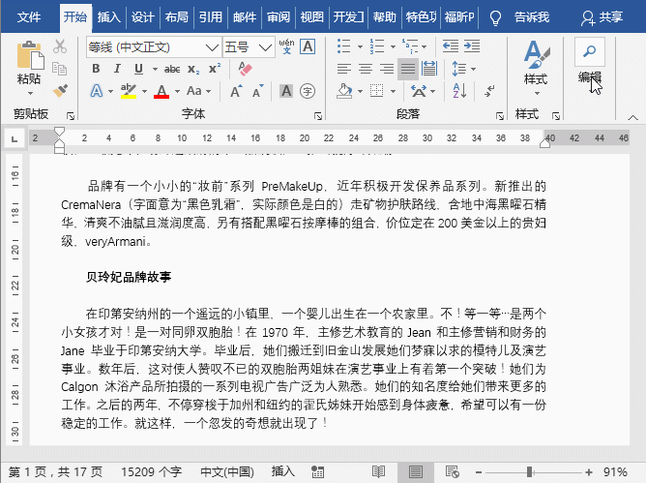Toggle Italic formatting
Viewport: 646px width, 483px height.
[117, 69]
